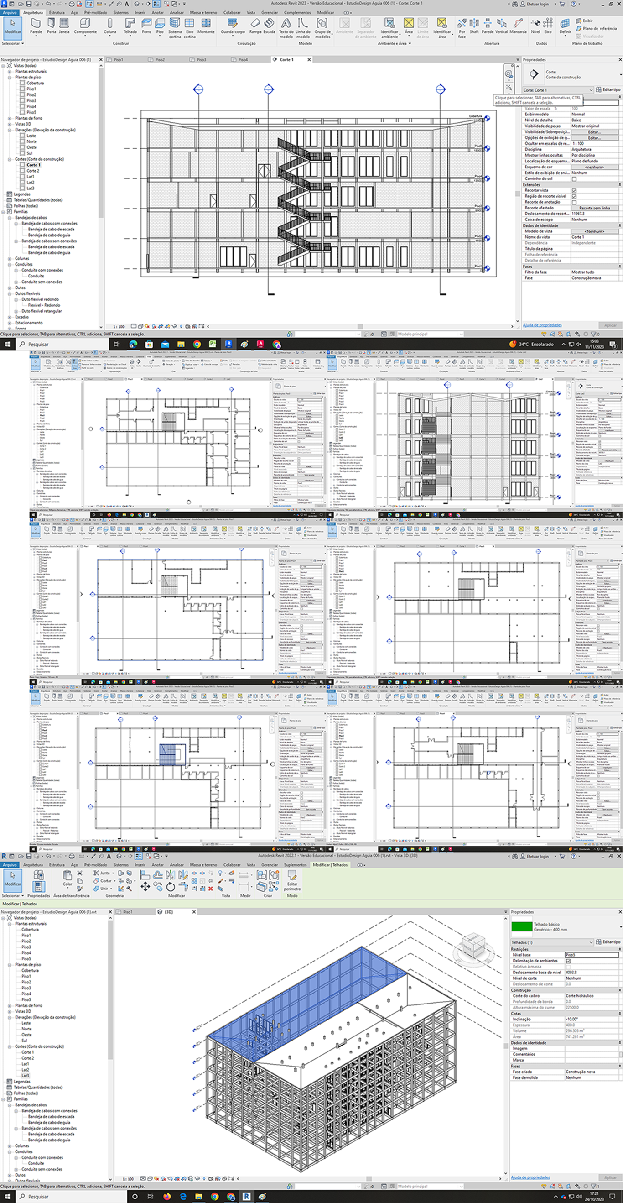This screenshot has width=623, height=1203.
Task: Open Ajuda de propriedades link in top window
Action: pyautogui.click(x=542, y=325)
